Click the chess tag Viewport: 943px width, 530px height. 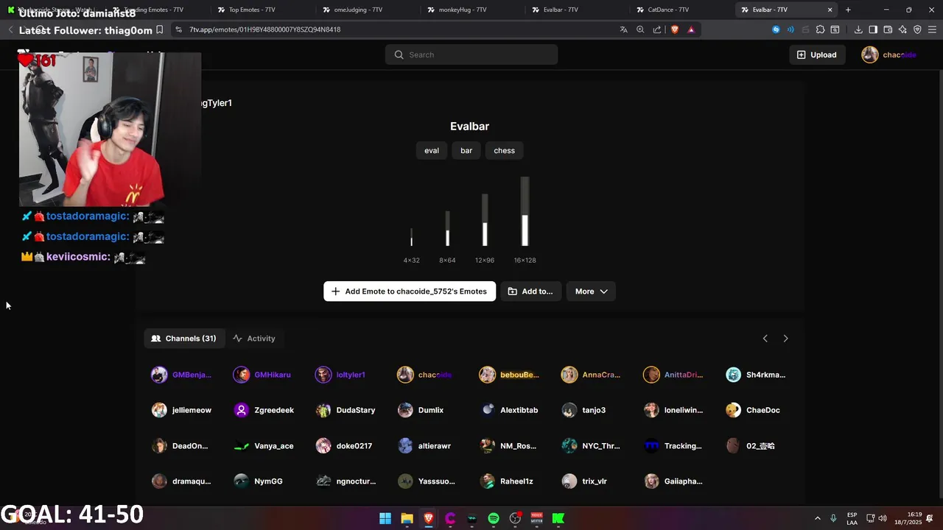pos(505,150)
